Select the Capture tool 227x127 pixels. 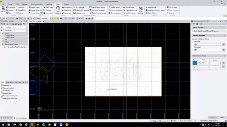47,10
